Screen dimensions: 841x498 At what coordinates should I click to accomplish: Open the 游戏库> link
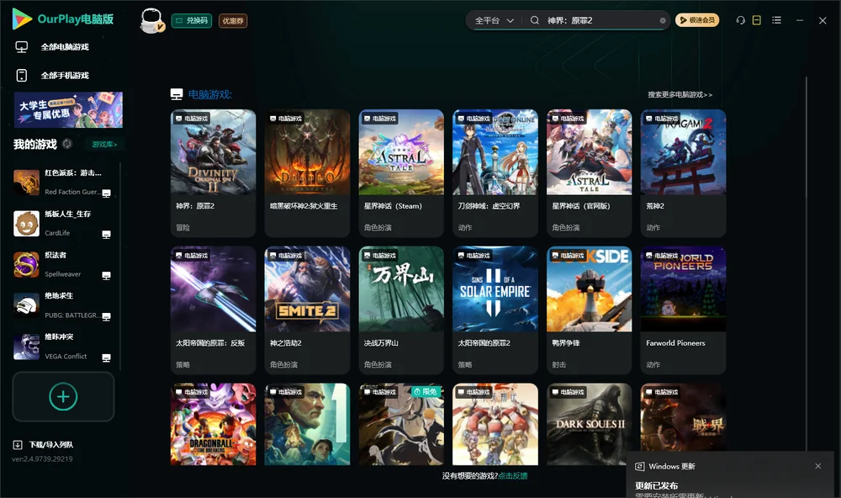(x=104, y=145)
